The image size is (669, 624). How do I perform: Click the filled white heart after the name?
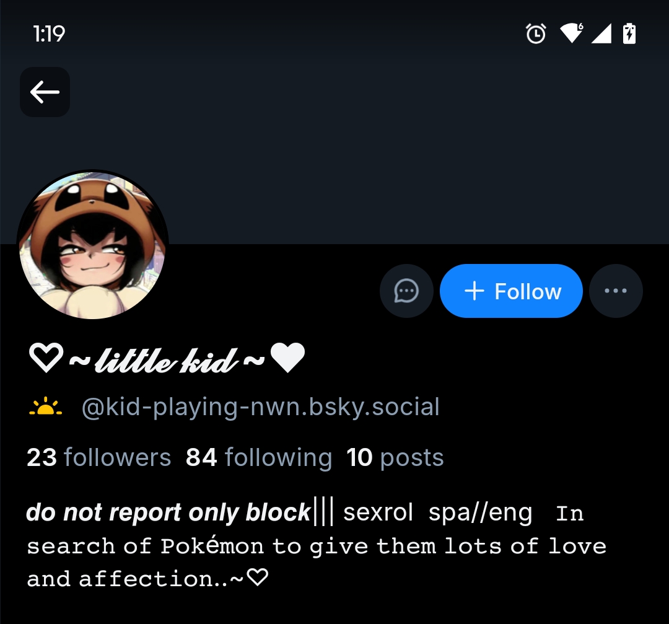pyautogui.click(x=287, y=359)
